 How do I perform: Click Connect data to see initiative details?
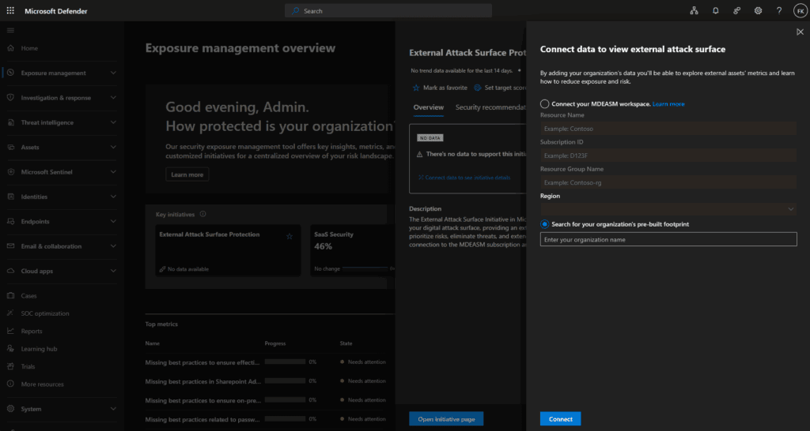pos(464,178)
